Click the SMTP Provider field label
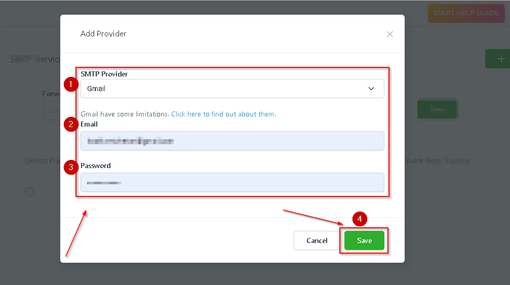The width and height of the screenshot is (510, 285). tap(104, 74)
